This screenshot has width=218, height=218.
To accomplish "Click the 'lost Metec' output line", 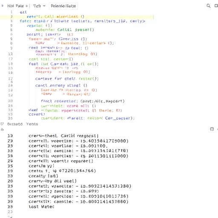I will 41,207.
